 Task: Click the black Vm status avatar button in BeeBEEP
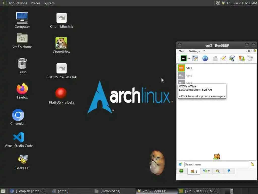coord(183,58)
